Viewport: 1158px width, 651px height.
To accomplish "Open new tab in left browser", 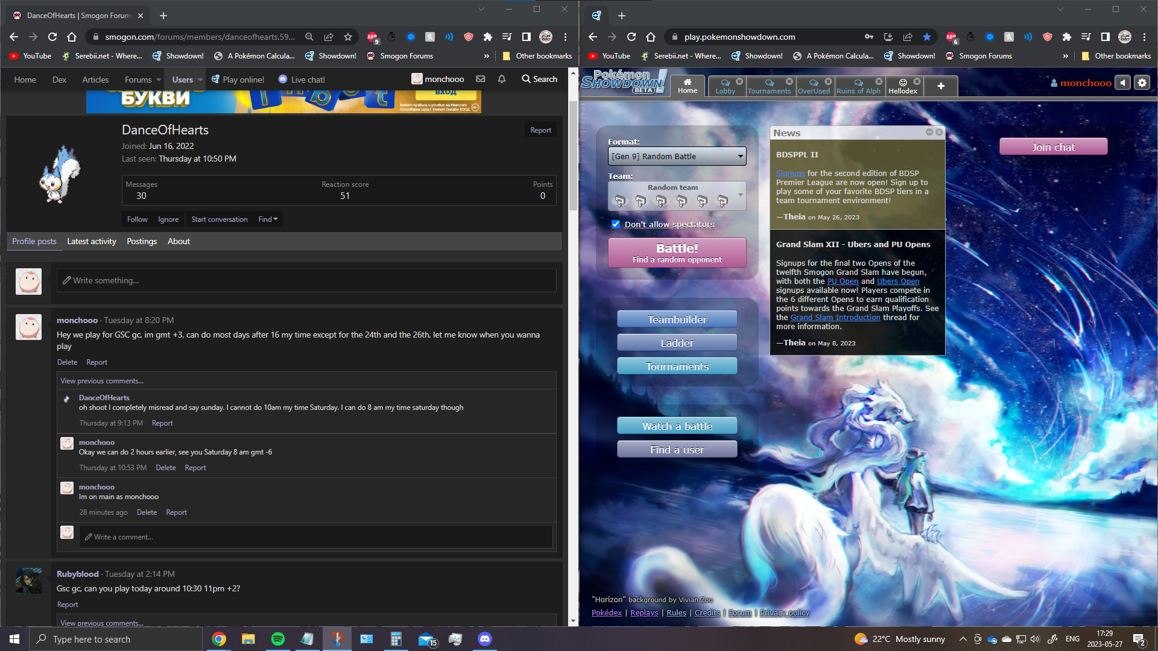I will (x=163, y=16).
